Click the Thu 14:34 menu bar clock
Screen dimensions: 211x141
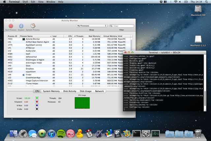(x=196, y=2)
